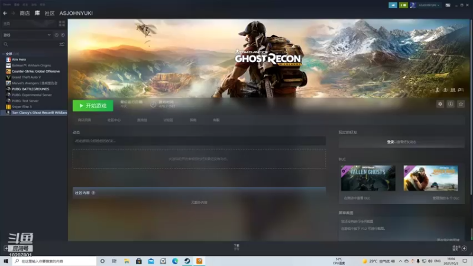Click the game info icon
Image resolution: width=473 pixels, height=266 pixels.
451,104
